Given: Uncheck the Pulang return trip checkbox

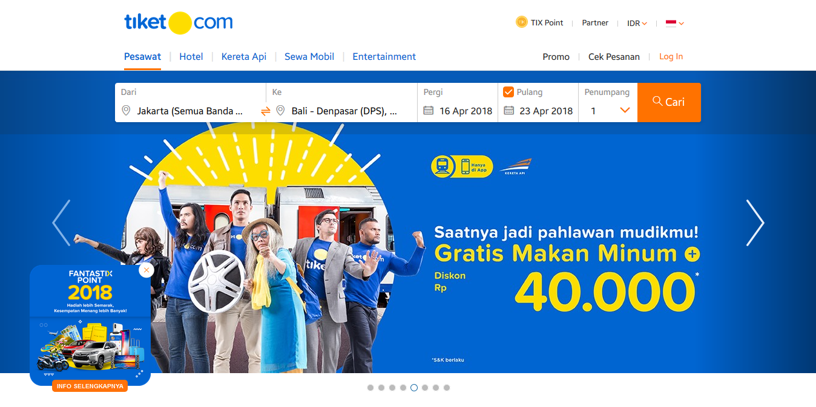Looking at the screenshot, I should click(508, 92).
